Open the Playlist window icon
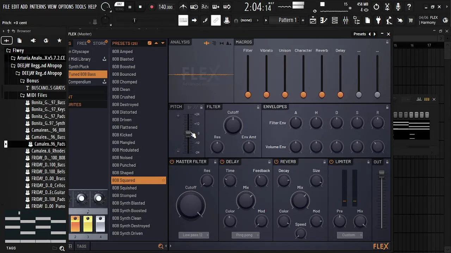The width and height of the screenshot is (451, 253). [x=313, y=20]
